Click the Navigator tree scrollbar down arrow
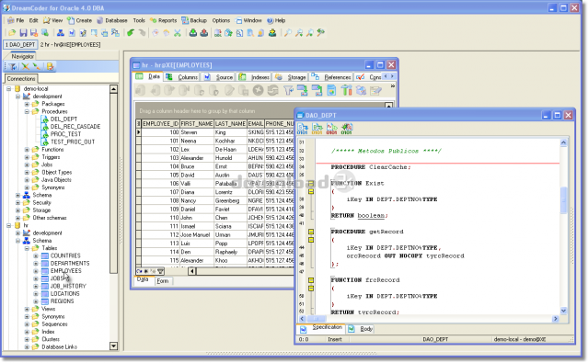 (x=113, y=346)
